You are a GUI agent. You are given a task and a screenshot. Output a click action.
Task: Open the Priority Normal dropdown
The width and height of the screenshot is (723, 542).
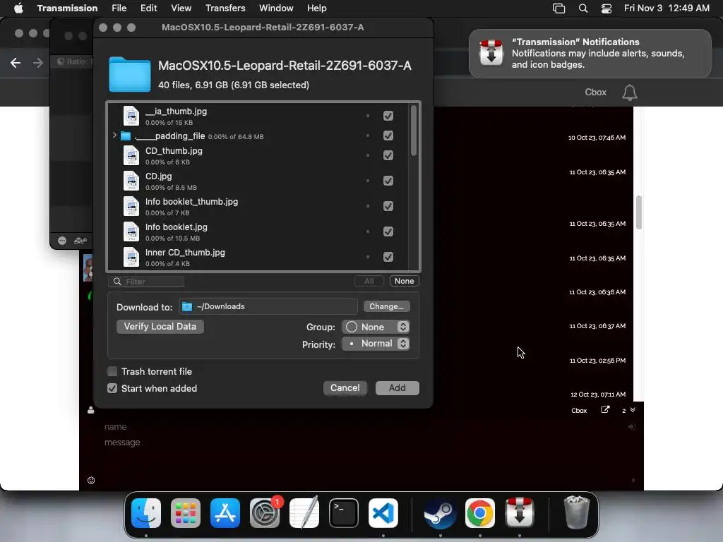click(x=376, y=344)
